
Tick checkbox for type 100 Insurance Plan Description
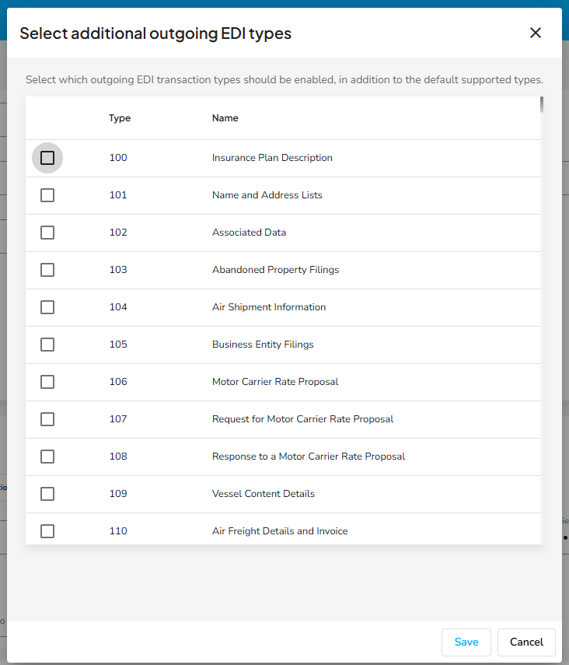(47, 158)
